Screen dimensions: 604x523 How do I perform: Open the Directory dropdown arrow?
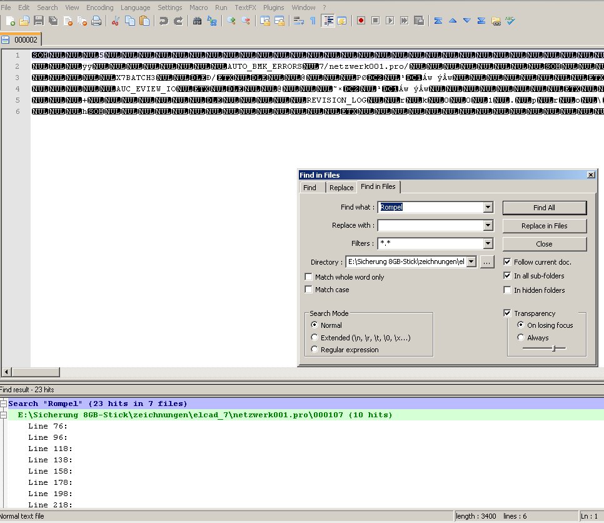[471, 261]
